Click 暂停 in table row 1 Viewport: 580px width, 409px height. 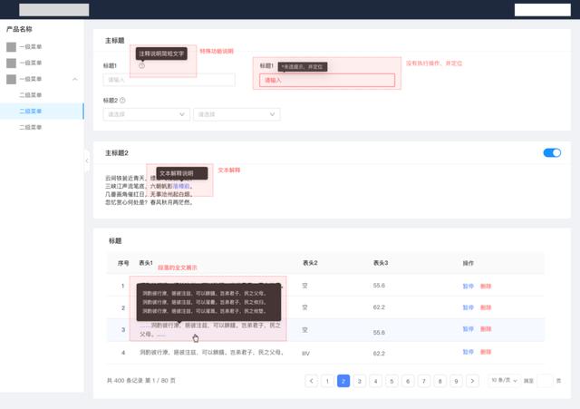point(468,286)
